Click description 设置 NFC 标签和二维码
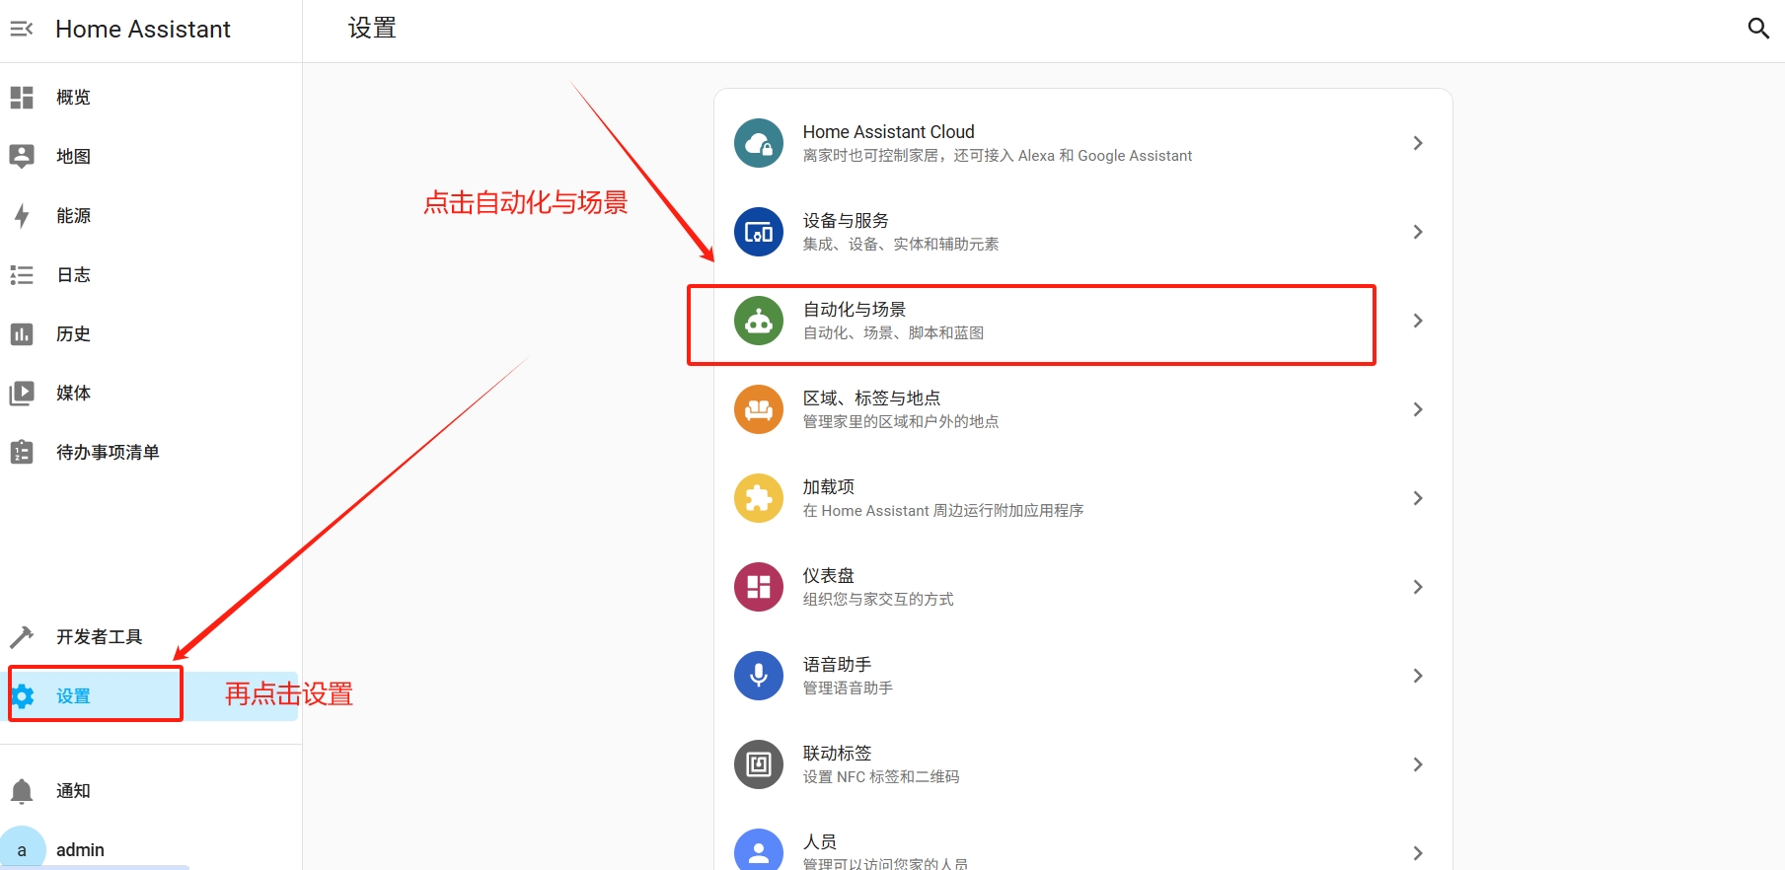The width and height of the screenshot is (1785, 870). (881, 776)
